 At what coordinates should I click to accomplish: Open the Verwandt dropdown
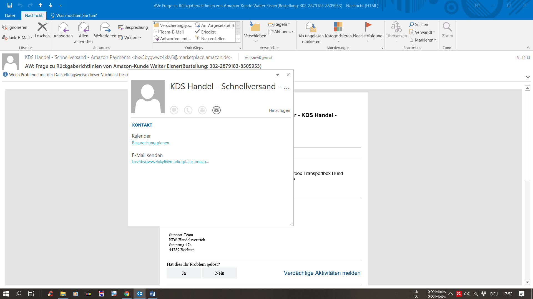click(422, 32)
